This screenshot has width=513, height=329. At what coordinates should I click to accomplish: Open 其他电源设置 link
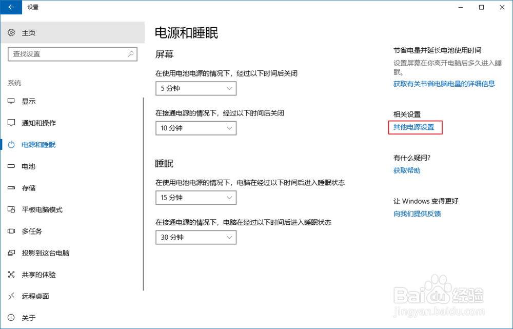(x=415, y=127)
